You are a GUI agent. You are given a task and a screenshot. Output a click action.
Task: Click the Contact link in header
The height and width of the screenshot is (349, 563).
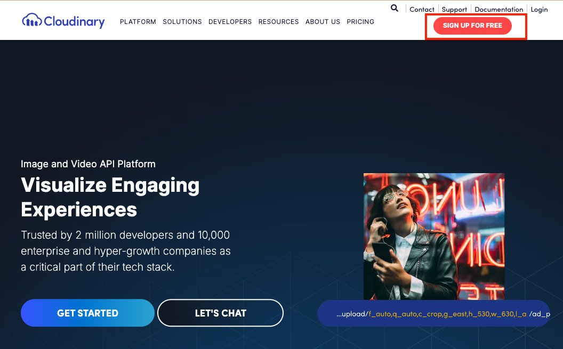point(422,10)
